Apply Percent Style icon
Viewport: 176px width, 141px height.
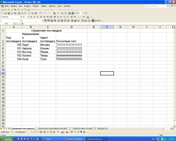click(58, 17)
